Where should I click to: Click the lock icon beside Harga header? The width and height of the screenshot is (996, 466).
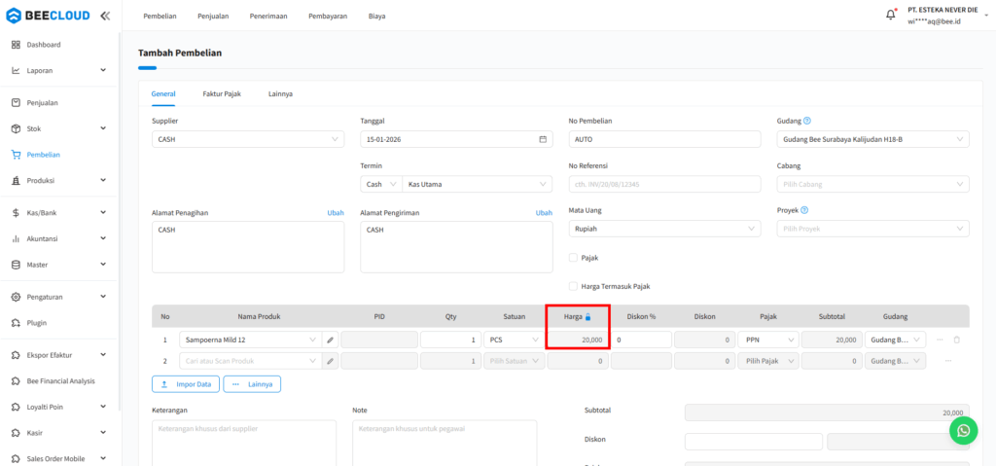587,316
